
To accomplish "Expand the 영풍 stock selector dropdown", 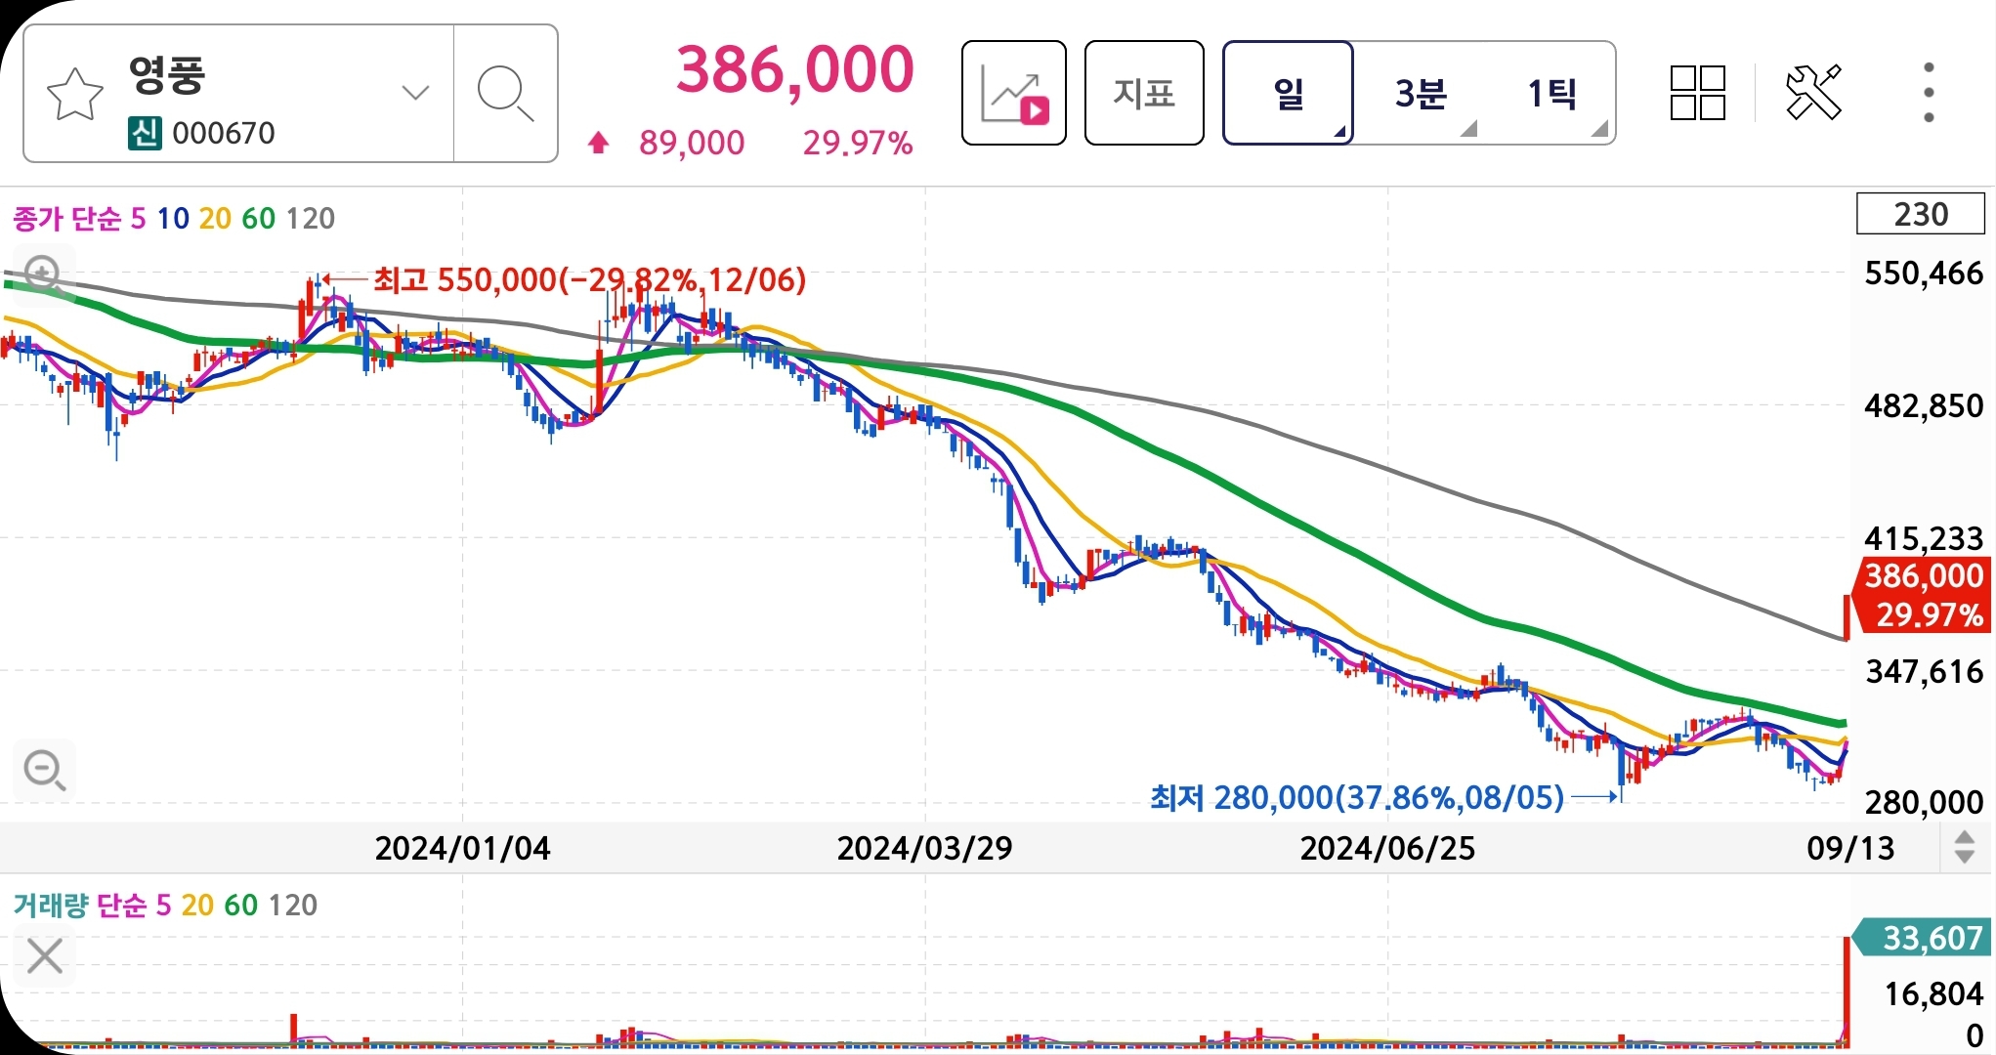I will pos(415,93).
